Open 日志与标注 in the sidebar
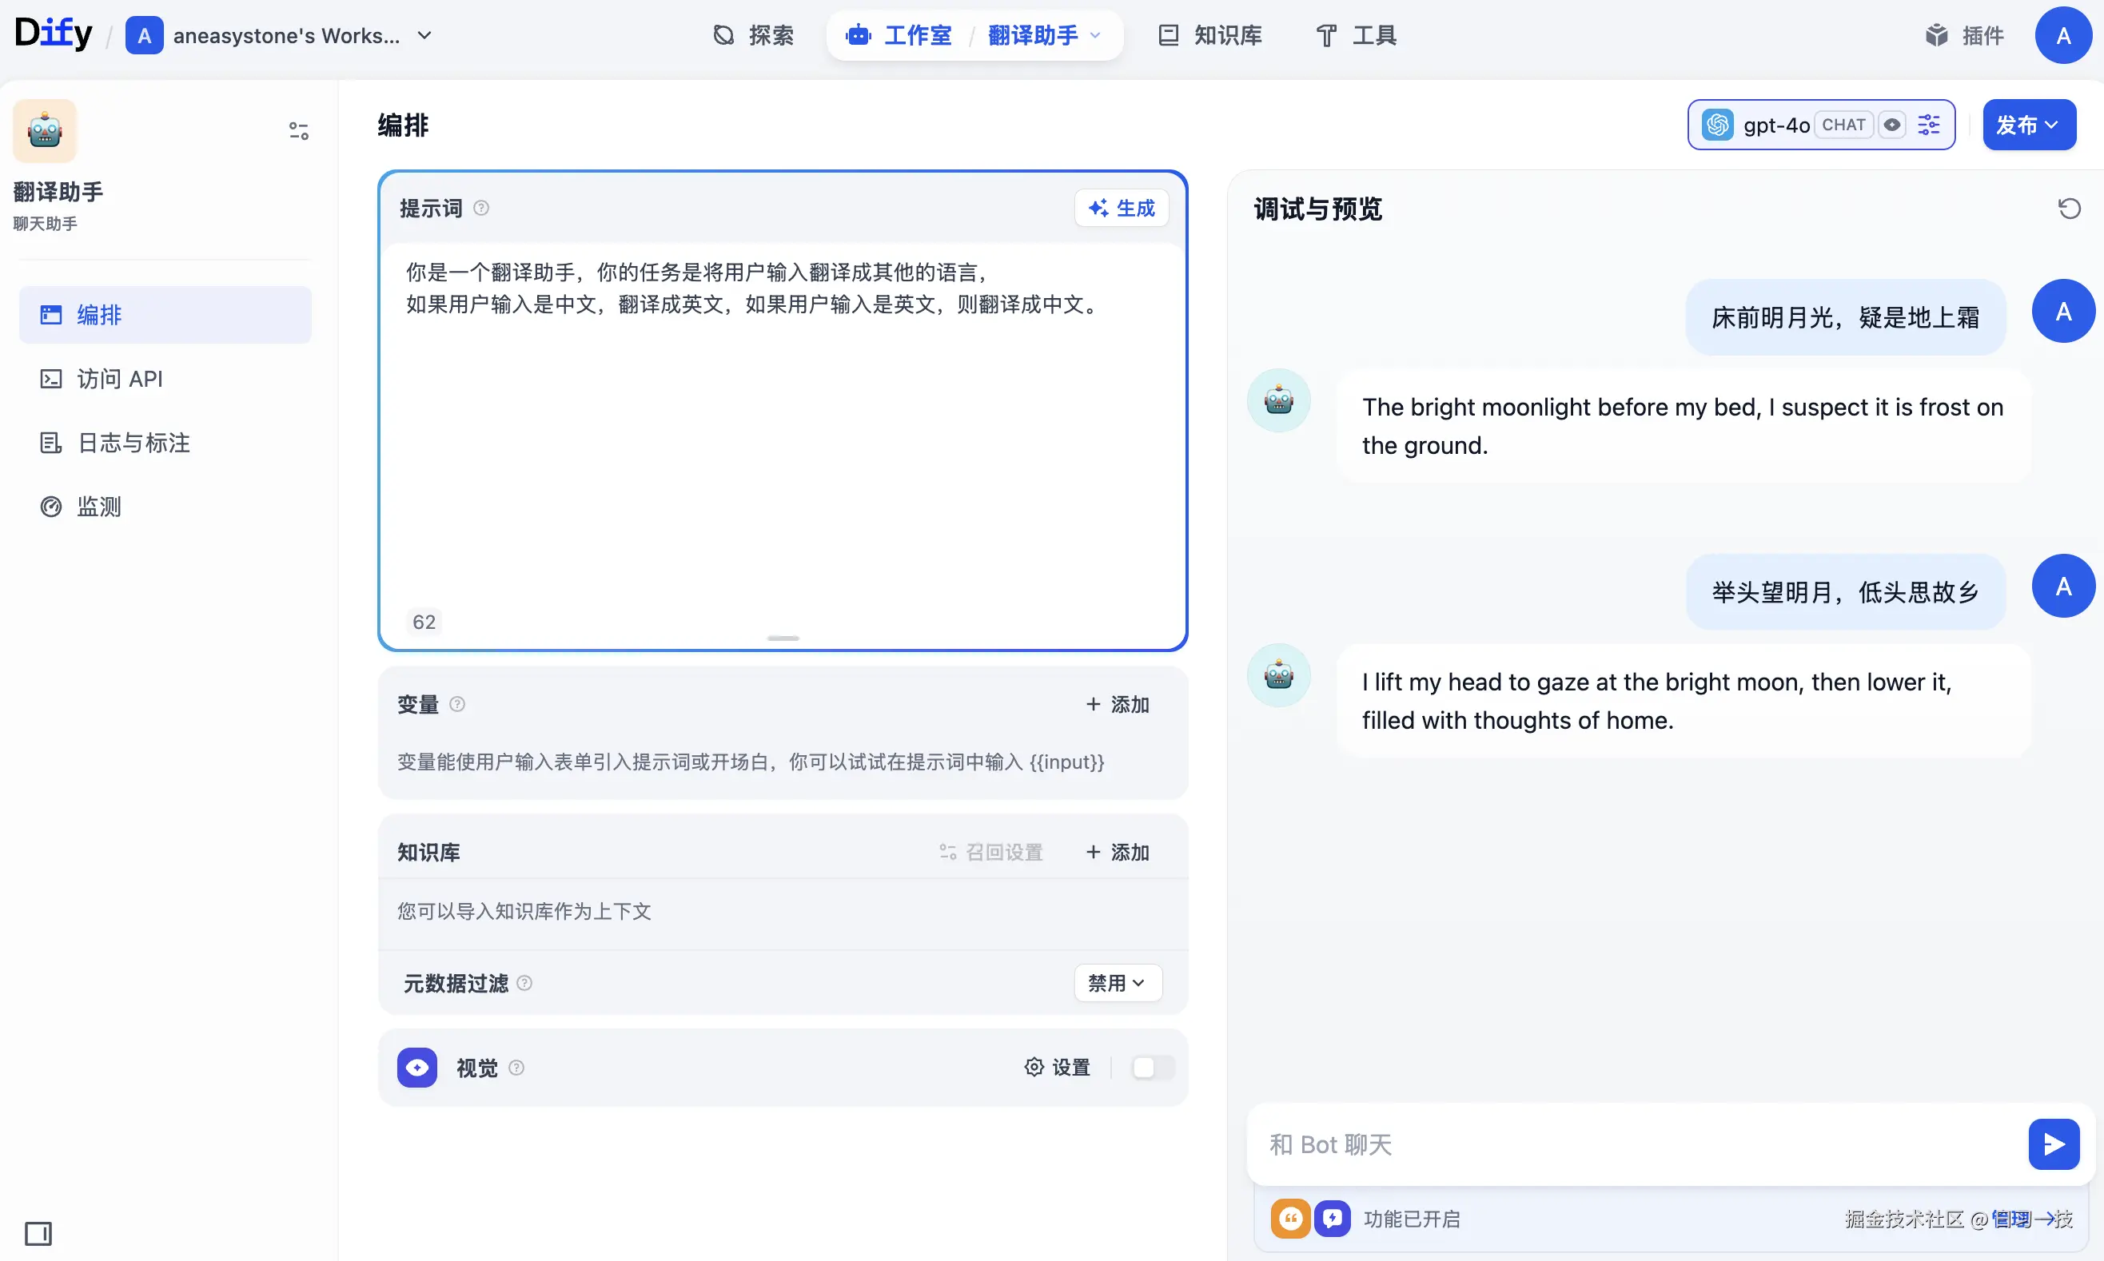 [x=133, y=443]
